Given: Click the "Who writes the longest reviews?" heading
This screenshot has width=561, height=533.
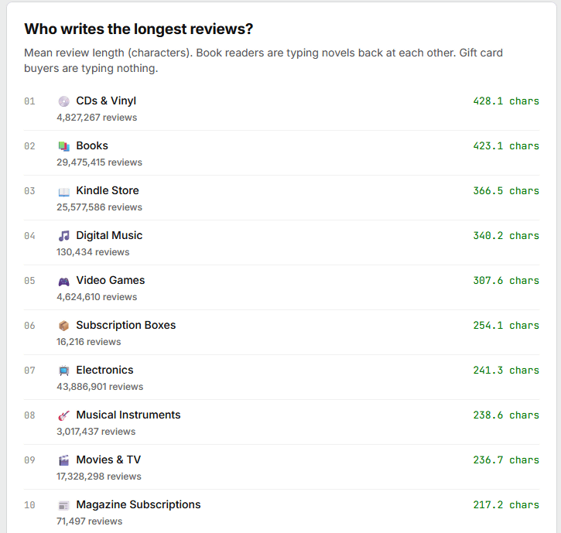Looking at the screenshot, I should [x=139, y=29].
